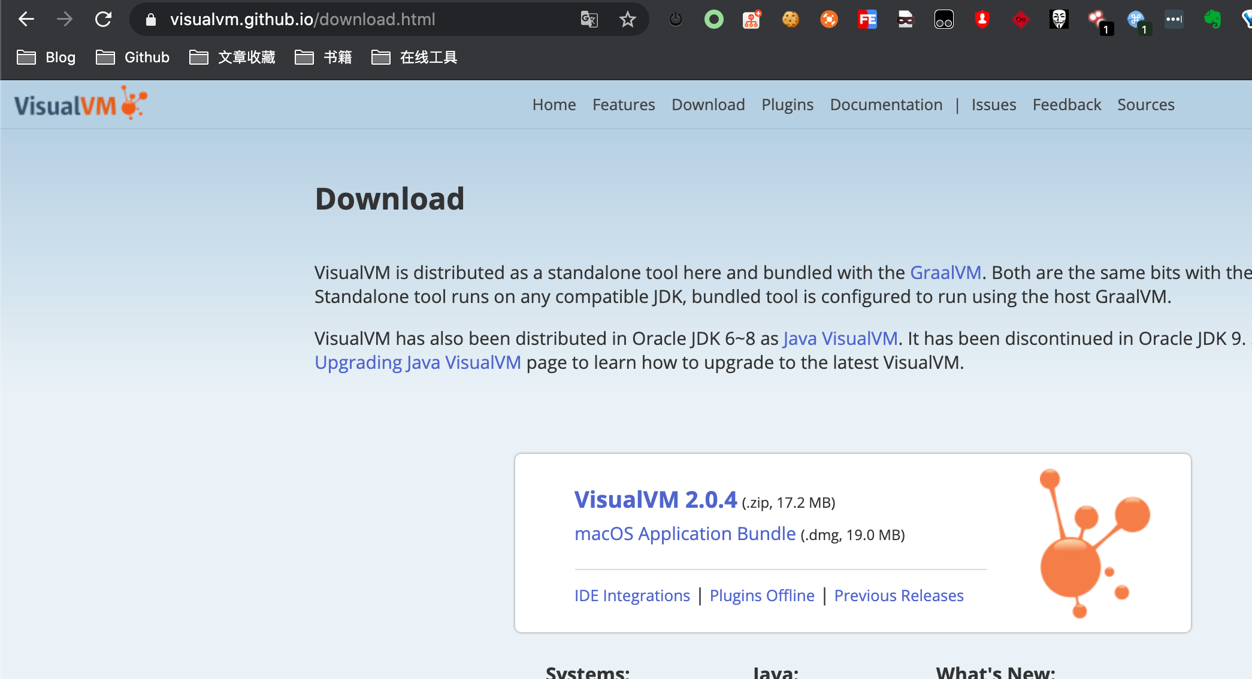Image resolution: width=1252 pixels, height=679 pixels.
Task: Open Plugins in site navigation
Action: 787,105
